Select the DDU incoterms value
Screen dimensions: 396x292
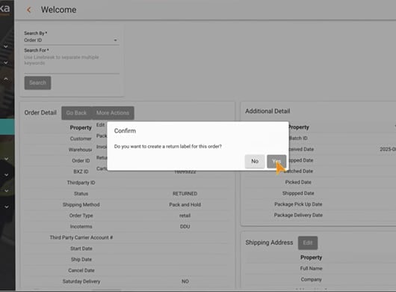point(185,227)
